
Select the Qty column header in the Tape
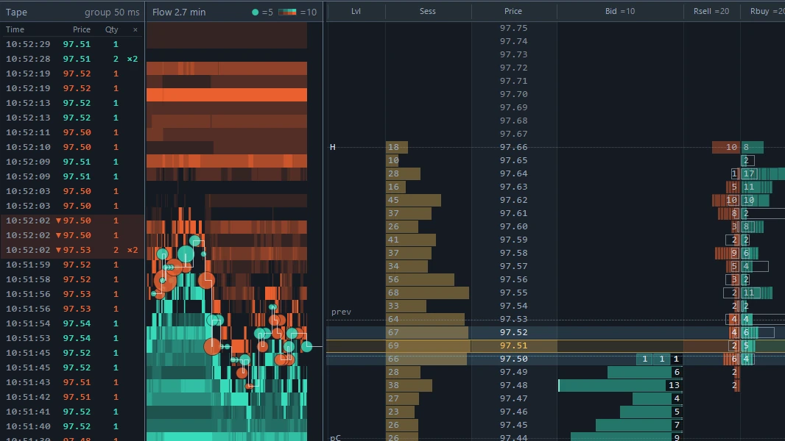(x=112, y=29)
